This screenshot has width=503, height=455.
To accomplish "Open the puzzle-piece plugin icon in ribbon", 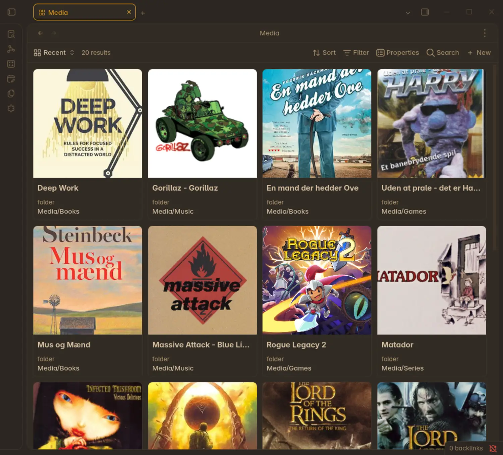I will (11, 108).
